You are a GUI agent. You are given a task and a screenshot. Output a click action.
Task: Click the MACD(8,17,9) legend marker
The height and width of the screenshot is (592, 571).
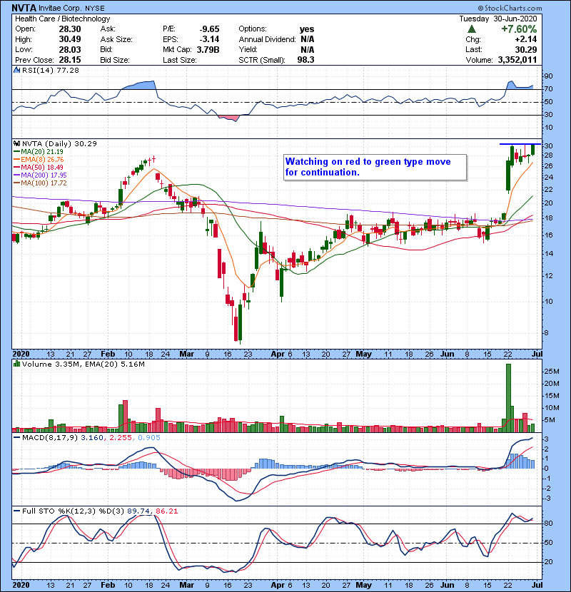pos(16,437)
